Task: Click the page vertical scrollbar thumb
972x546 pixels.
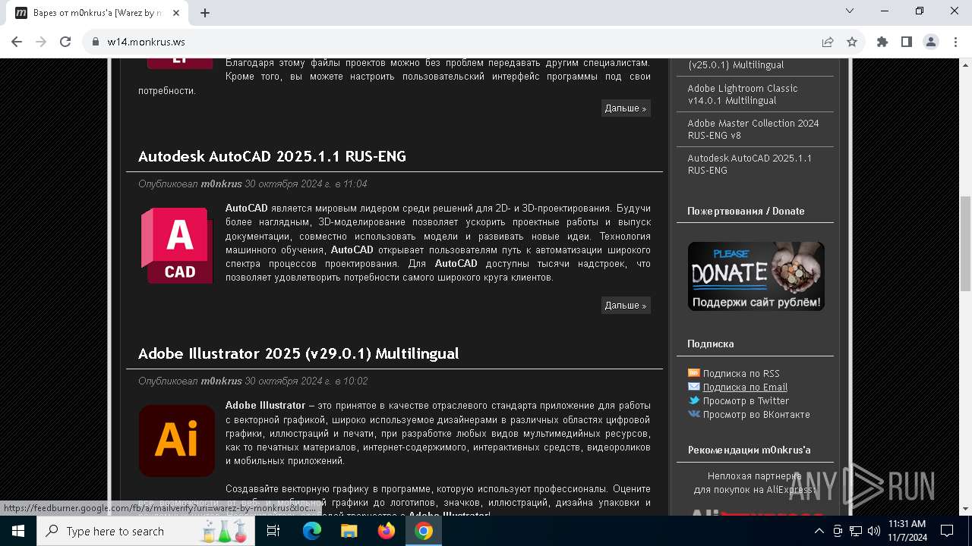Action: [965, 243]
